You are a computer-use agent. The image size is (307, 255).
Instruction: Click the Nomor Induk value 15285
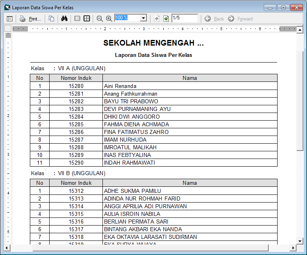pyautogui.click(x=76, y=124)
